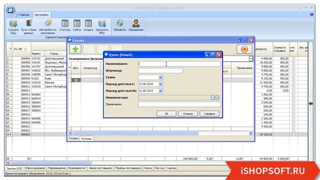Open the Касса tab
This screenshot has height=180, width=320.
pos(148,168)
